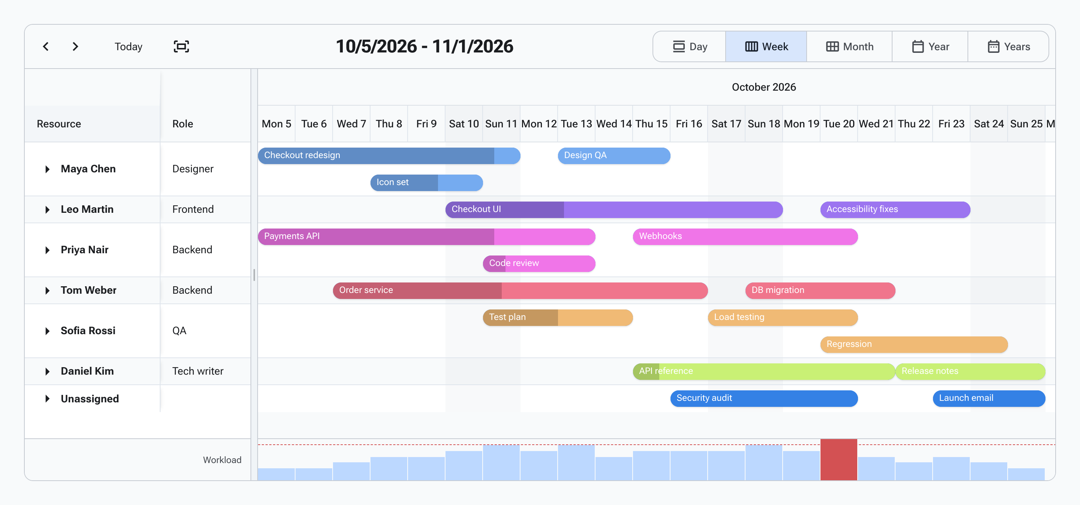The width and height of the screenshot is (1080, 505).
Task: Open the Code review task
Action: 539,263
